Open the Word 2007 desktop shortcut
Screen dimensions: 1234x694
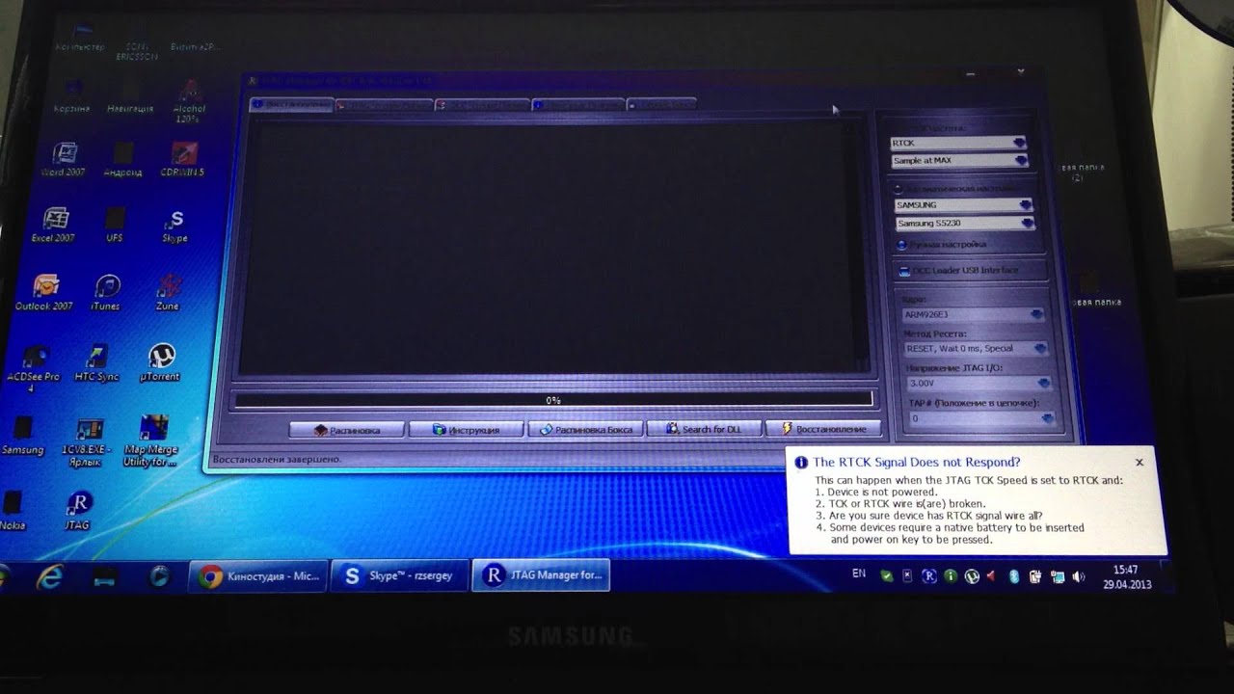(63, 160)
